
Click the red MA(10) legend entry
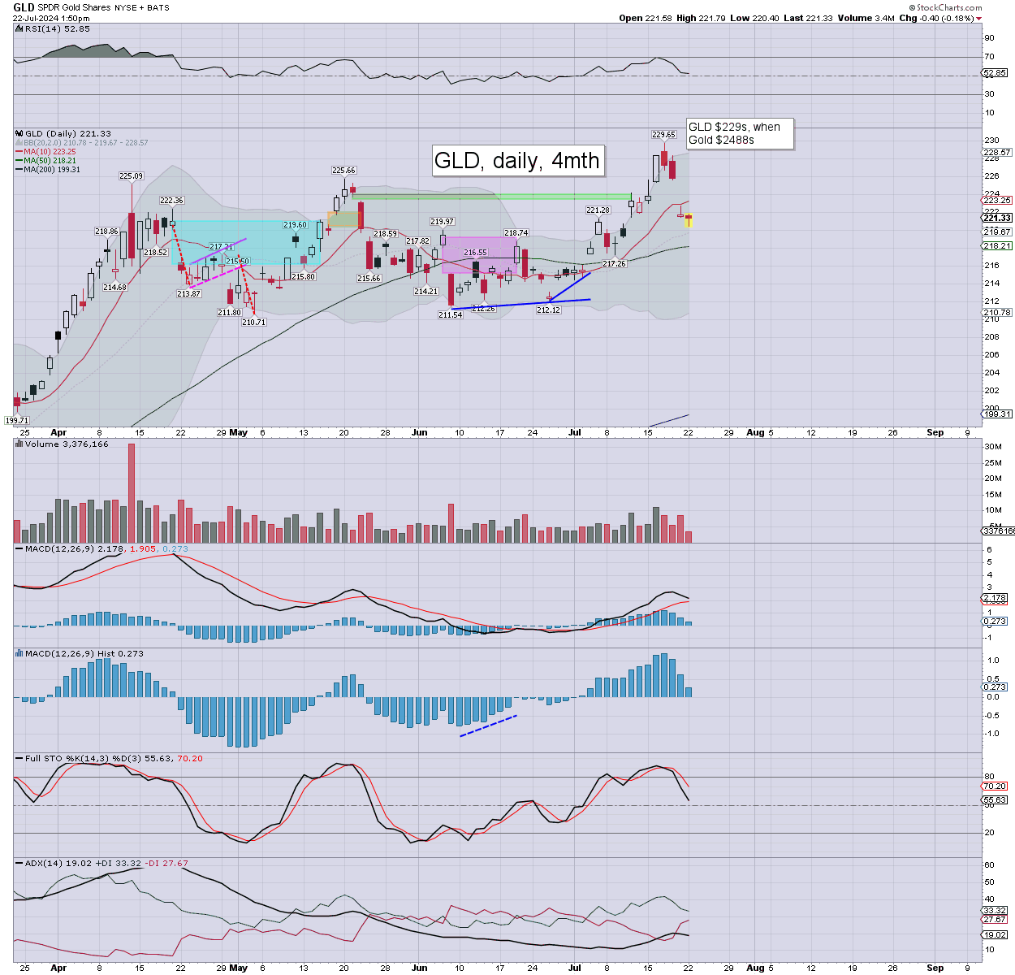[49, 152]
